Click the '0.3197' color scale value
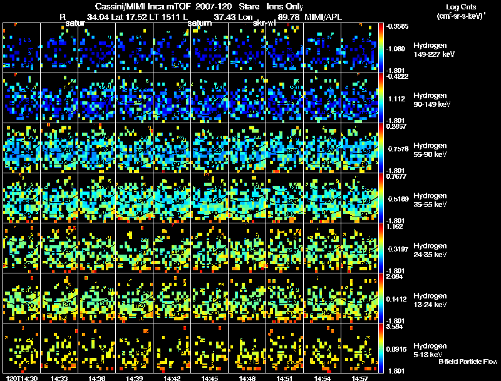This screenshot has height=381, width=501. (x=398, y=249)
